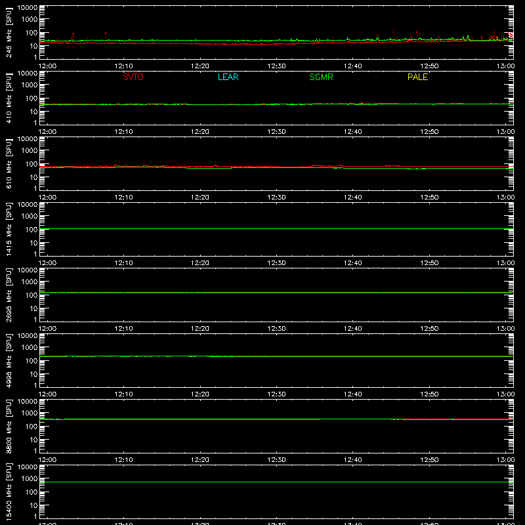Select the 245 MHz [SFU] axis label

pyautogui.click(x=9, y=32)
